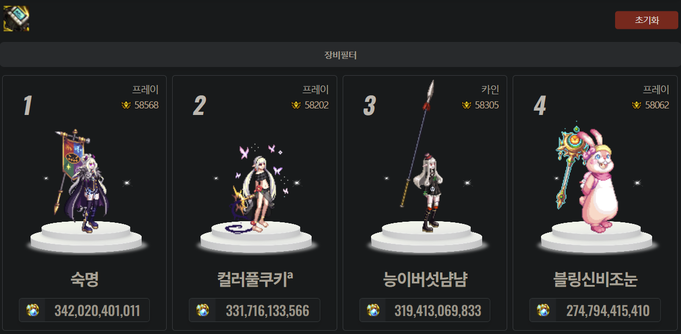Expand the 장비필터 equipment filter bar
Viewport: 681px width, 334px height.
[340, 54]
